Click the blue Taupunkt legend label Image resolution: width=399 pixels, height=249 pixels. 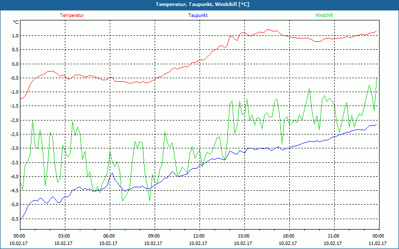point(198,15)
